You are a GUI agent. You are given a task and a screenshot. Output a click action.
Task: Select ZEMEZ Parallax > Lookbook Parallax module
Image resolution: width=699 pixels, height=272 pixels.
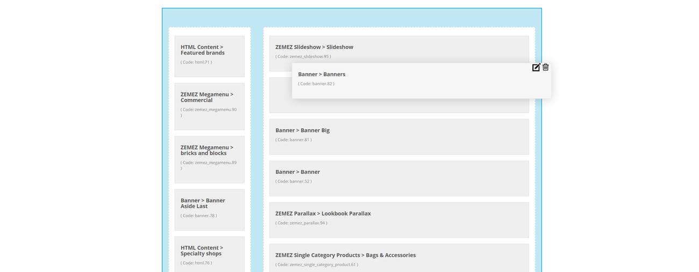(399, 220)
